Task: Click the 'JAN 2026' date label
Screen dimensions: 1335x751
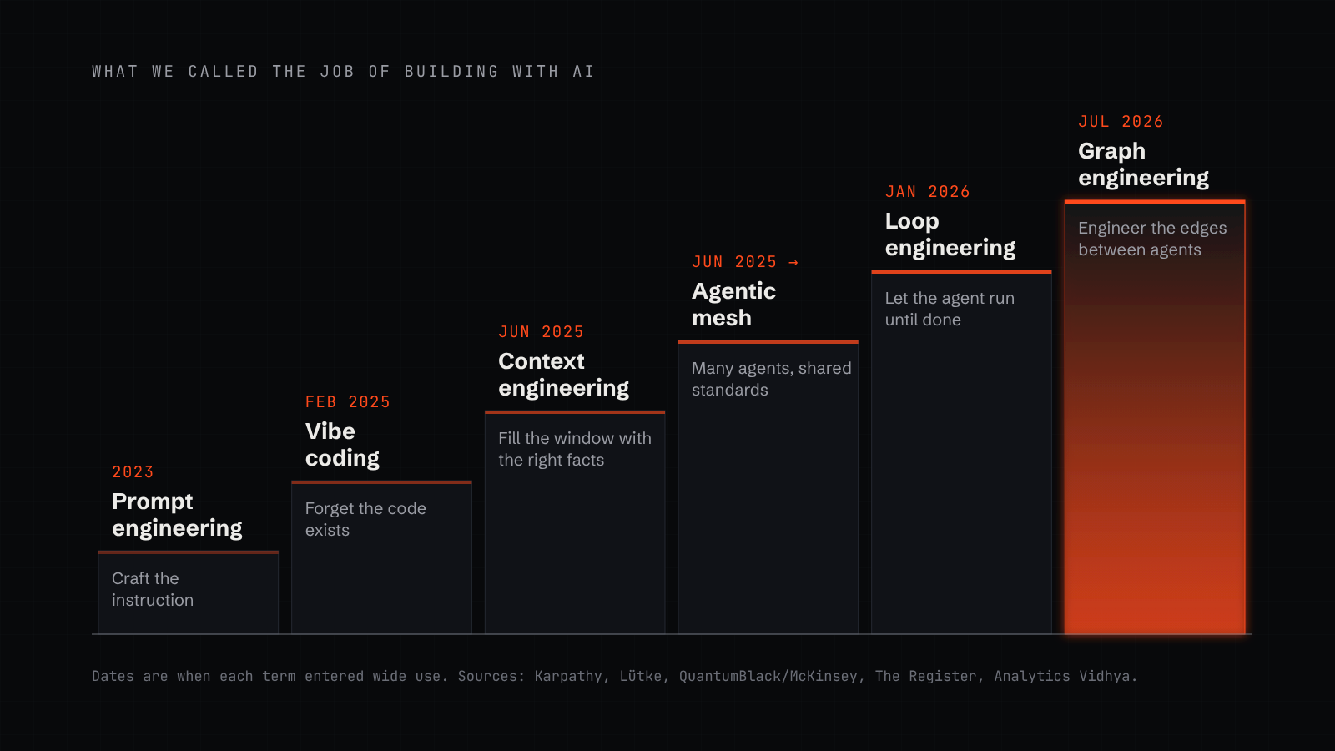Action: pos(928,192)
